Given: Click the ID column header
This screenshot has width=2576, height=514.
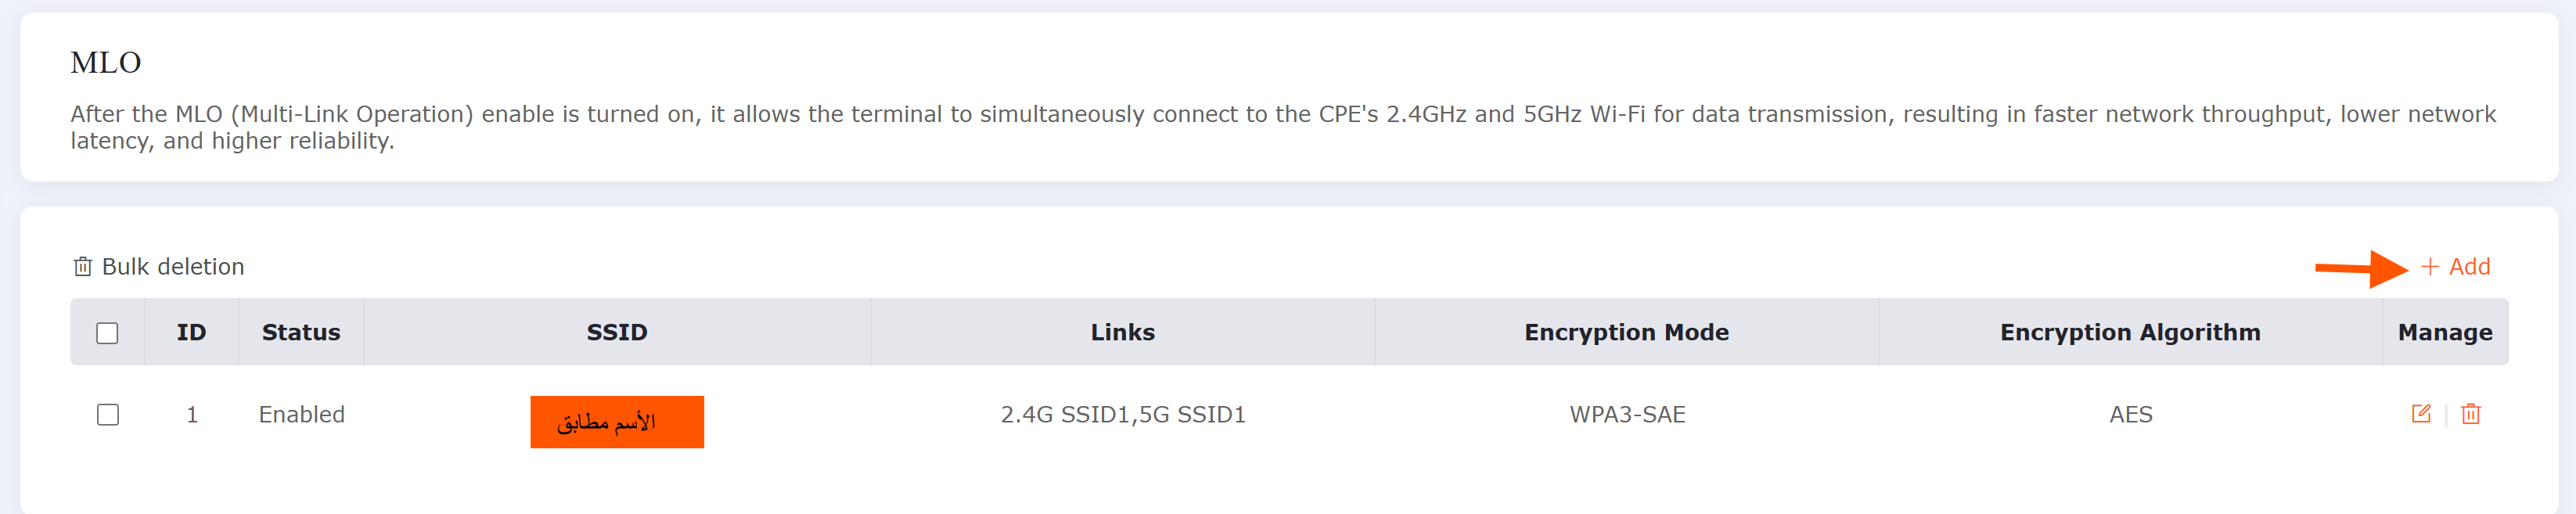Looking at the screenshot, I should (191, 332).
